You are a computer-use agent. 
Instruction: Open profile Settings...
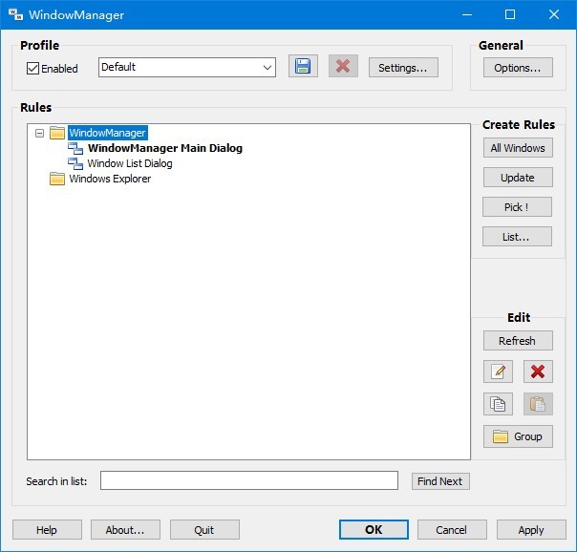403,68
